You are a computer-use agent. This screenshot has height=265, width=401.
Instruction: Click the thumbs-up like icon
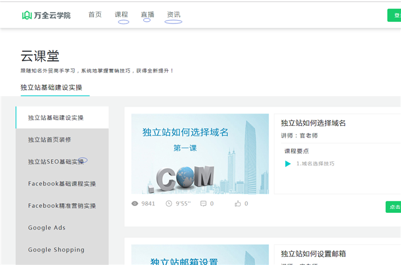pos(238,203)
